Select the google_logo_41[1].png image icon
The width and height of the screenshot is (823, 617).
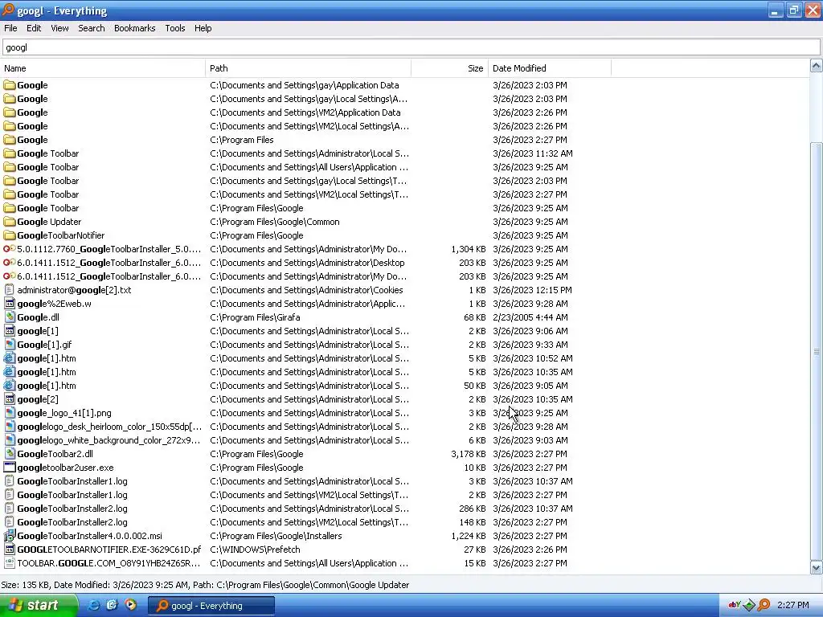point(10,413)
